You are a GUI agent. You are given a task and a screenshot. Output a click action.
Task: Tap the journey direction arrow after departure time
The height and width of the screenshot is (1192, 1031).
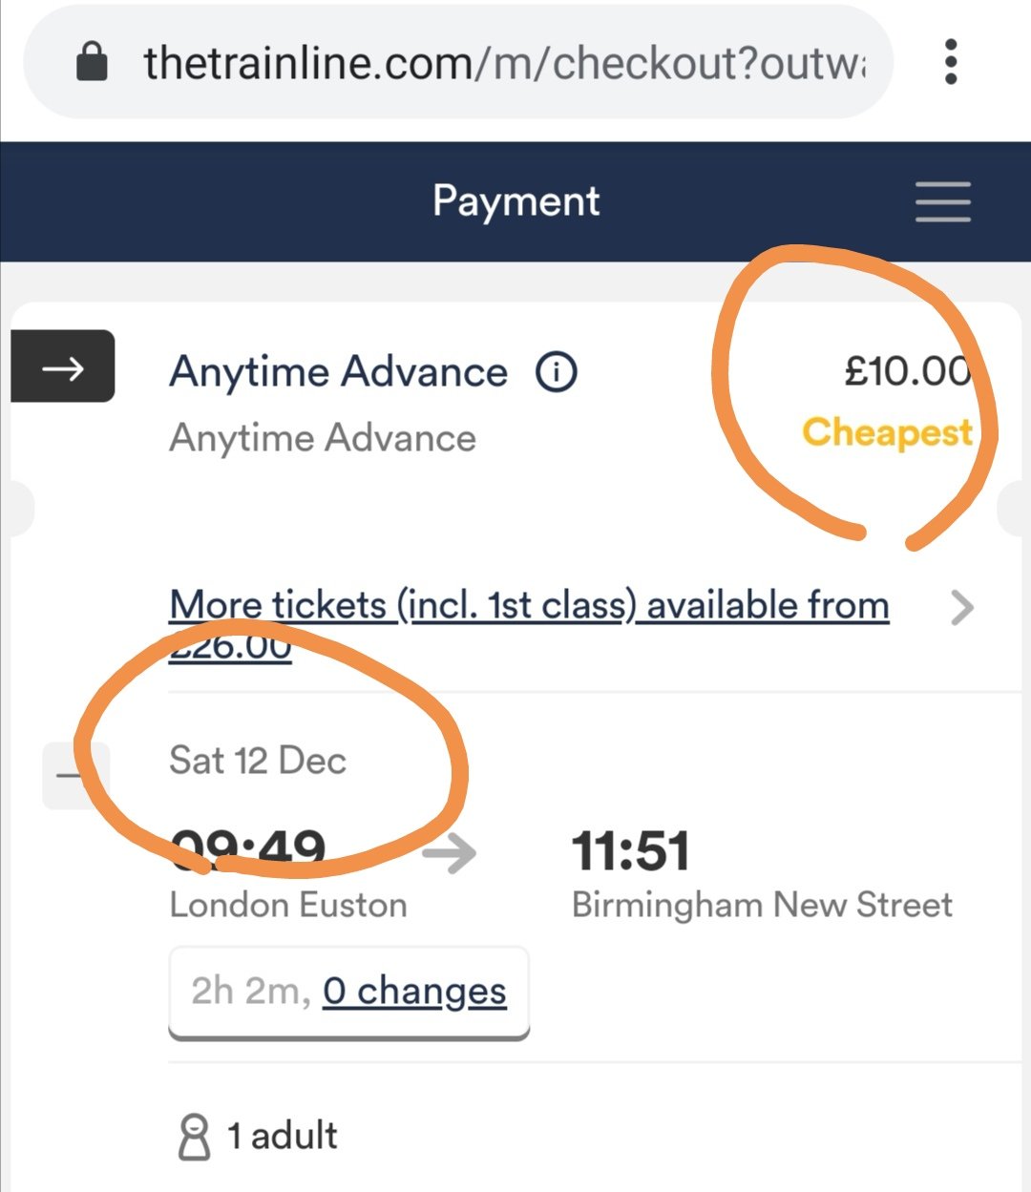point(449,852)
